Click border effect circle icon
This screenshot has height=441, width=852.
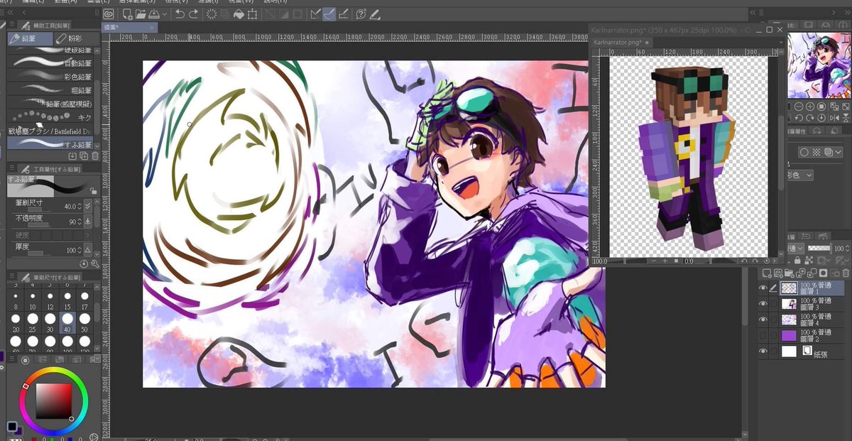pos(804,153)
